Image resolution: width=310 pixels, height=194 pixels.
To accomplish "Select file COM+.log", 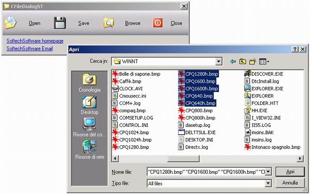I will (x=127, y=103).
